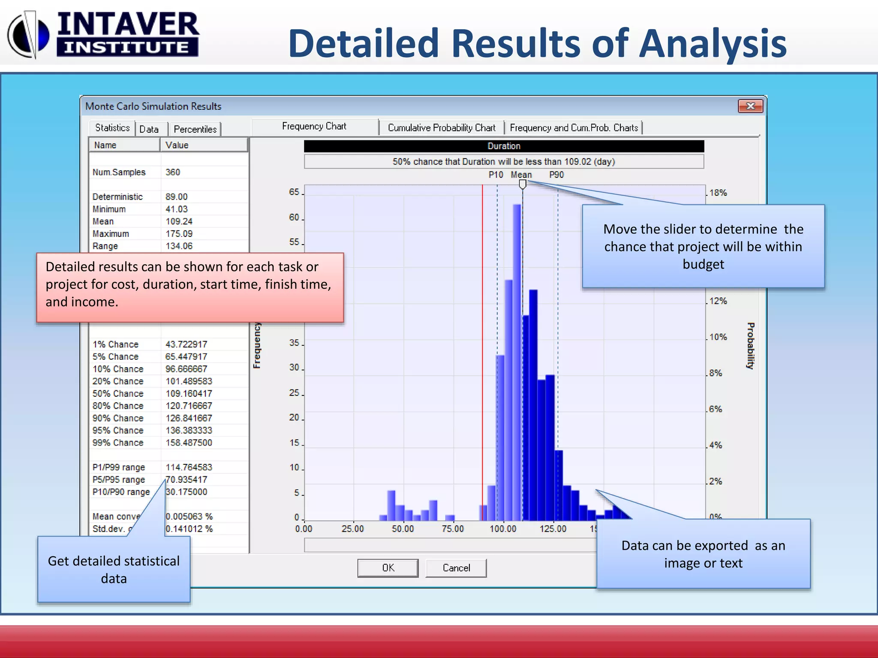878x658 pixels.
Task: Click the red deterministic marker line
Action: point(482,343)
